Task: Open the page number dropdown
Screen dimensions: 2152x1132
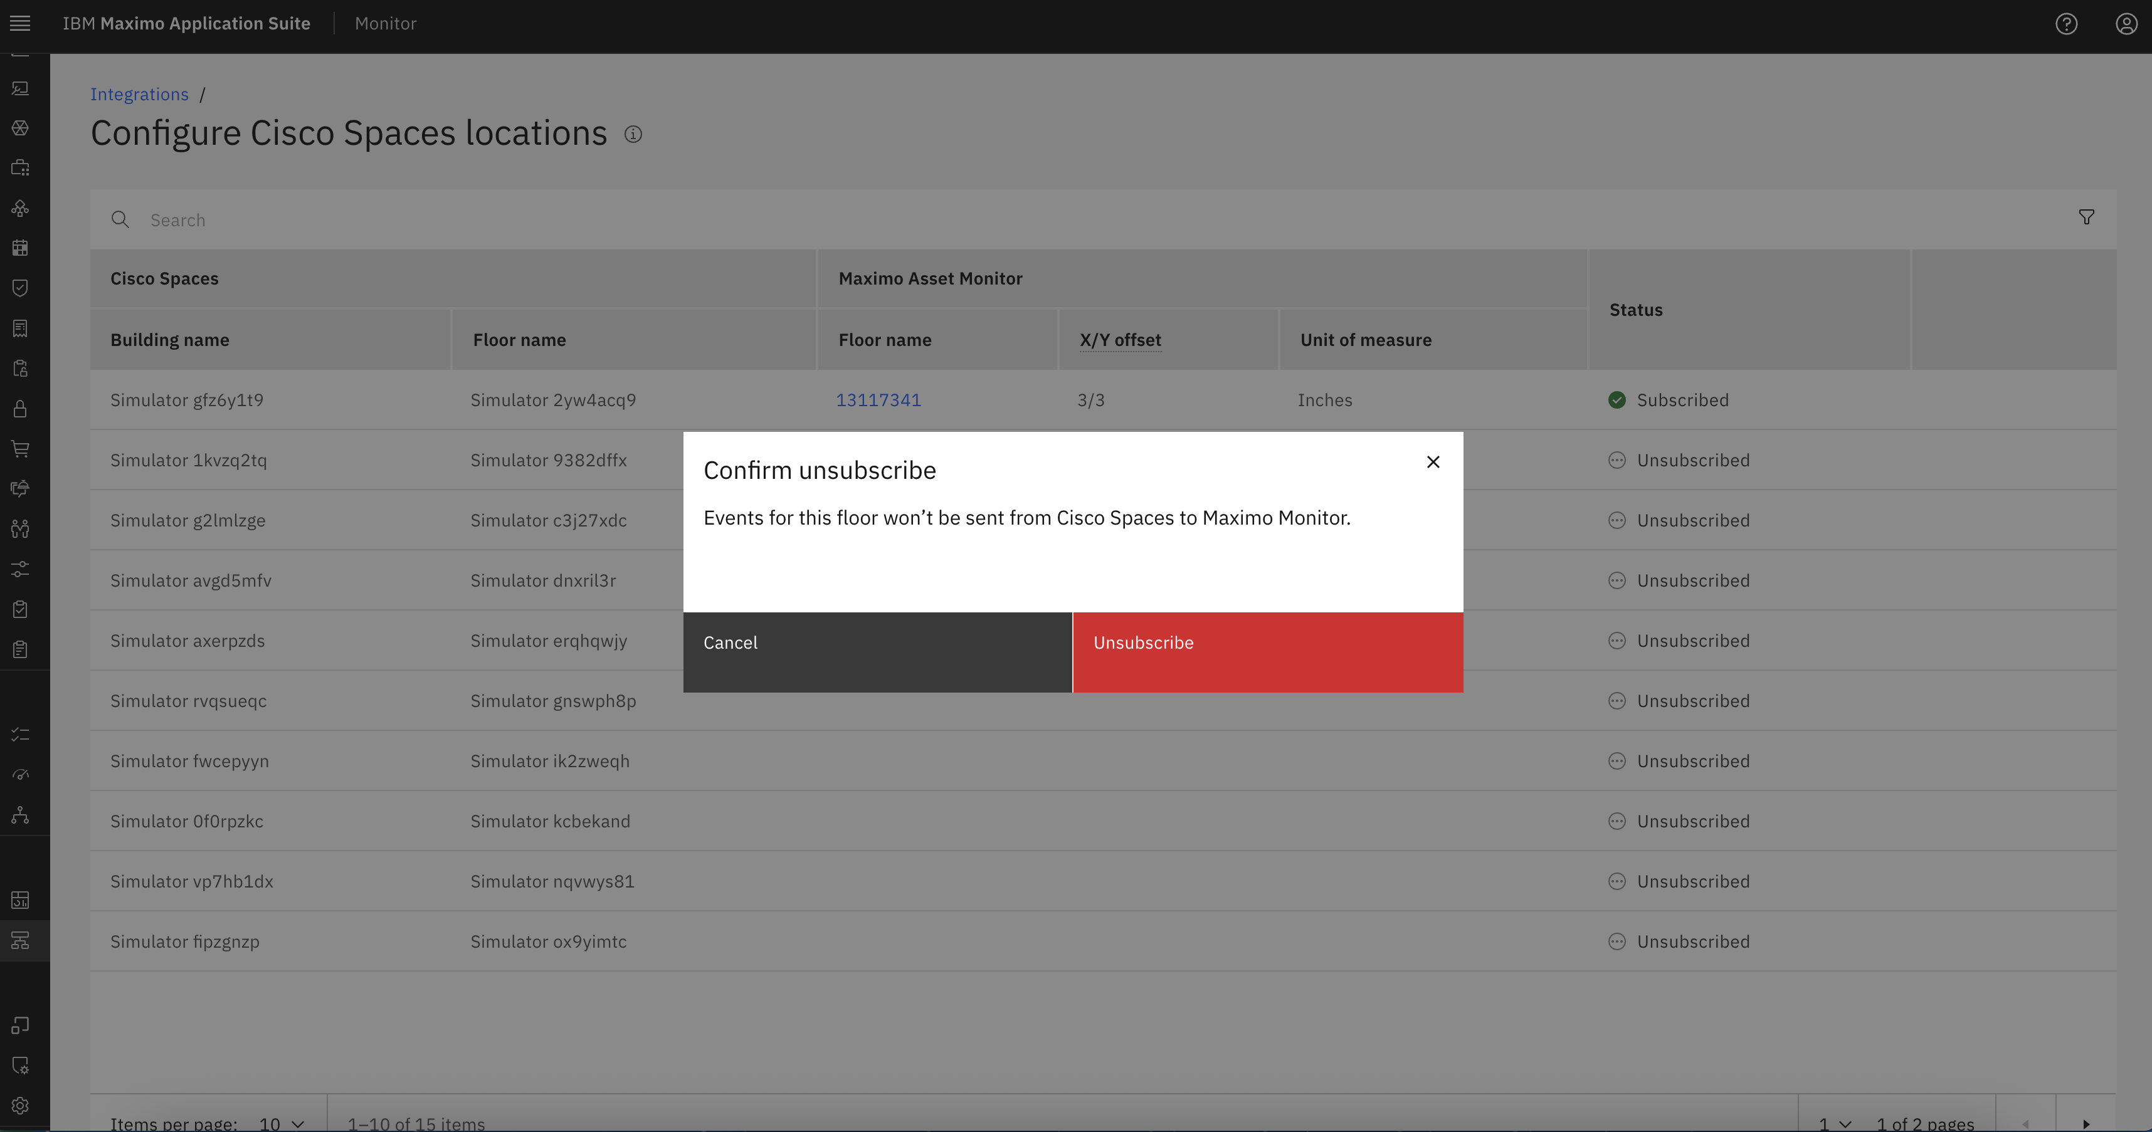Action: (x=1835, y=1123)
